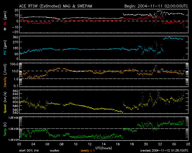Click the 100.0 tick on Density axis
This screenshot has width=192, height=153.
click(14, 64)
